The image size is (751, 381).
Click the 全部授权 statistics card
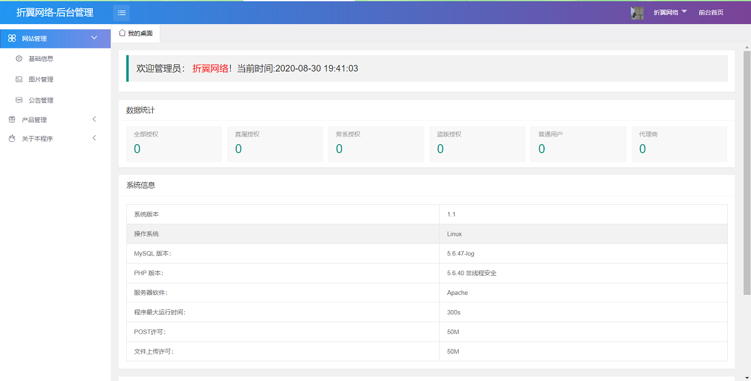173,143
